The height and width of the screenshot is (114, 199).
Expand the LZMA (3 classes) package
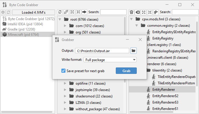[x=65, y=102]
